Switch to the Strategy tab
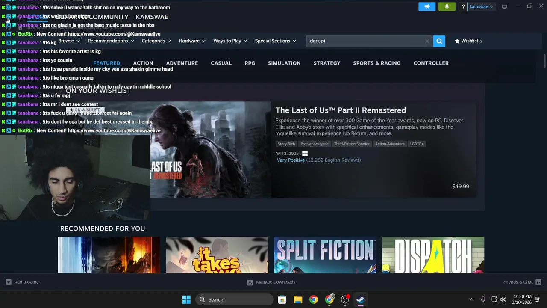The image size is (547, 308). [327, 63]
